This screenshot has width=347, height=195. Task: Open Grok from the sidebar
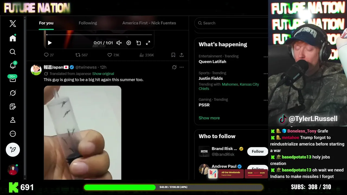click(13, 93)
